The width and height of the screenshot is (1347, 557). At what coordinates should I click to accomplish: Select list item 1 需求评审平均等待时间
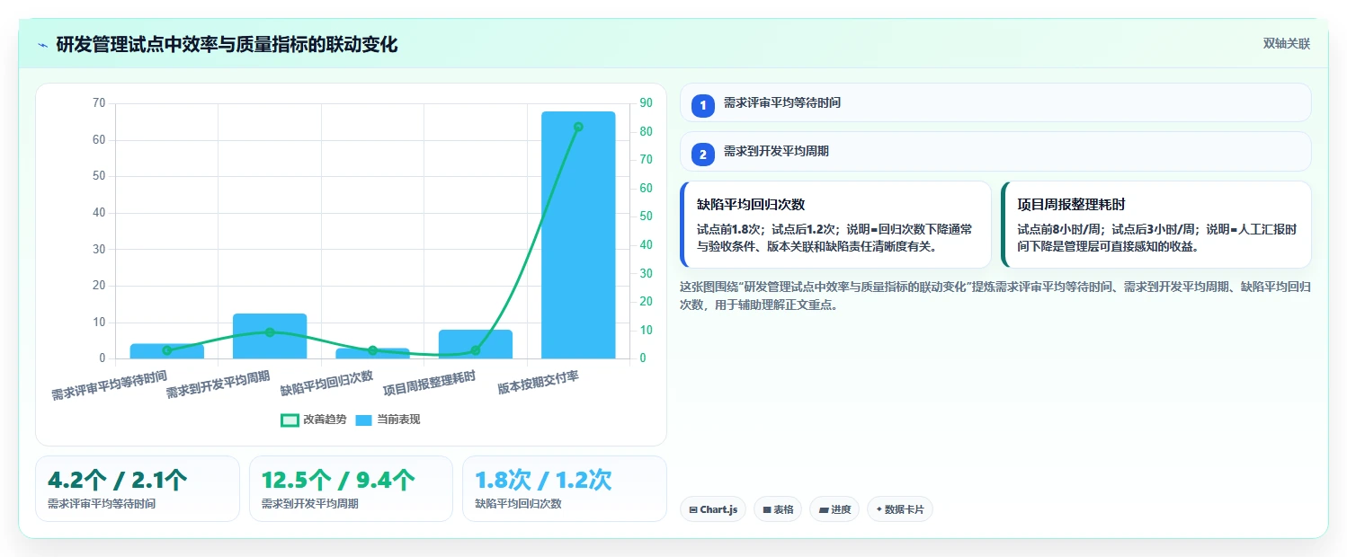tap(995, 102)
